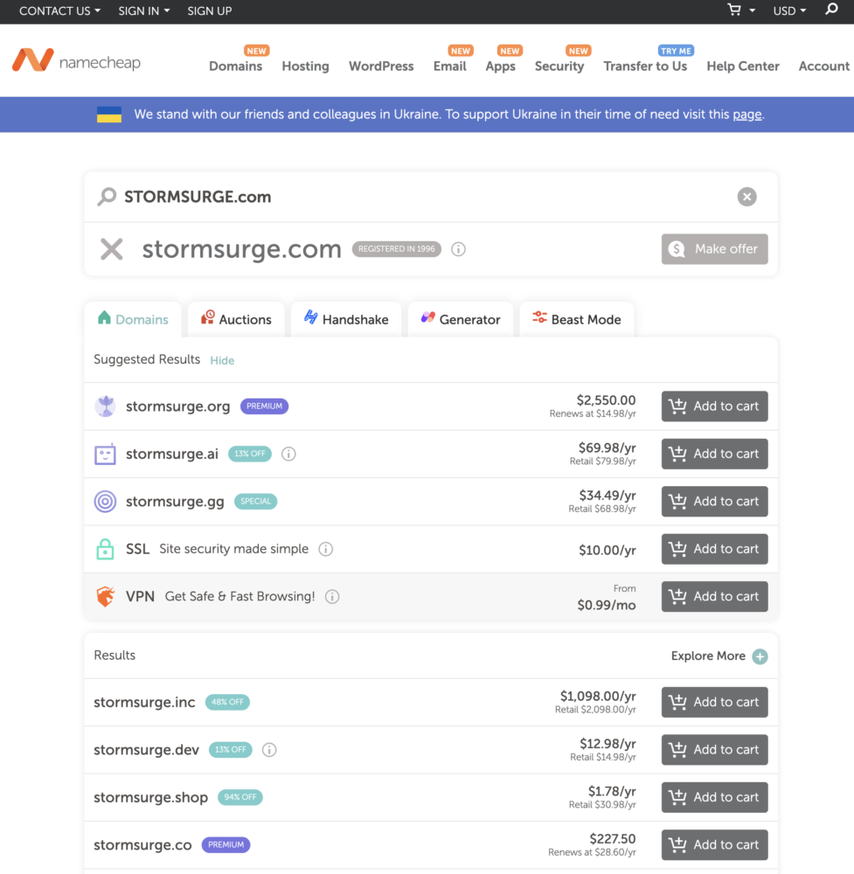The image size is (854, 874).
Task: Open the shopping cart dropdown
Action: coord(741,10)
